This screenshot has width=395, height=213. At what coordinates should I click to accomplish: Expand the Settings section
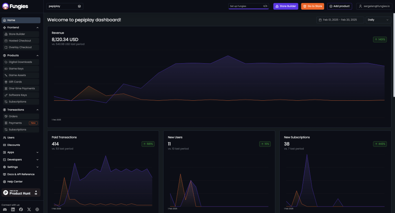tap(21, 167)
